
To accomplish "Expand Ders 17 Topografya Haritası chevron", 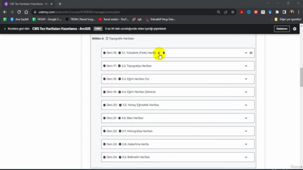I will (x=246, y=66).
